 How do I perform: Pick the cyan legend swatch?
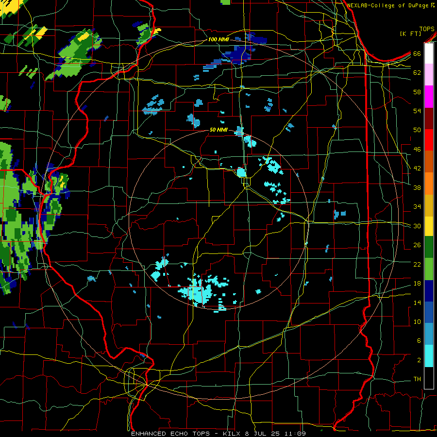point(429,356)
